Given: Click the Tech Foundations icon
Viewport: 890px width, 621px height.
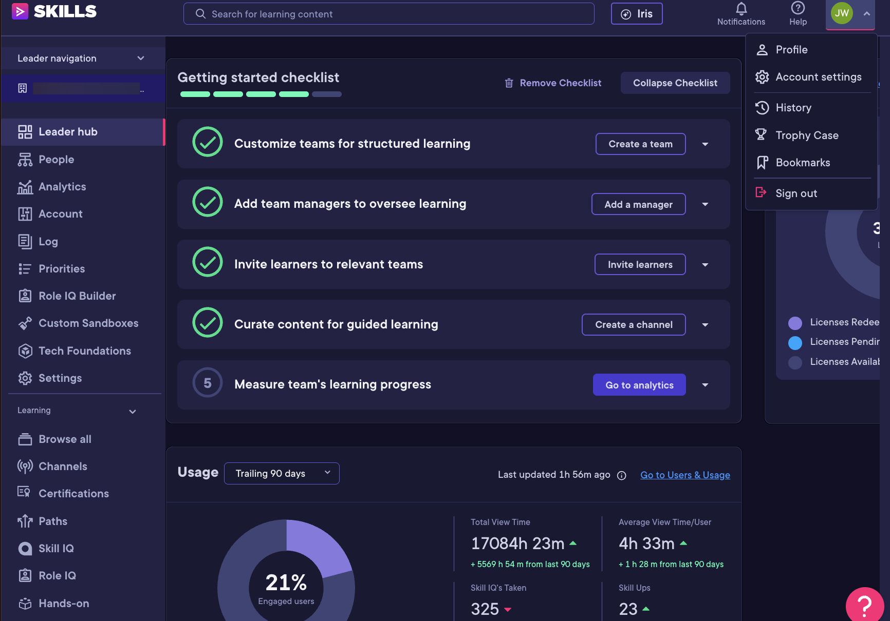Looking at the screenshot, I should pyautogui.click(x=25, y=351).
